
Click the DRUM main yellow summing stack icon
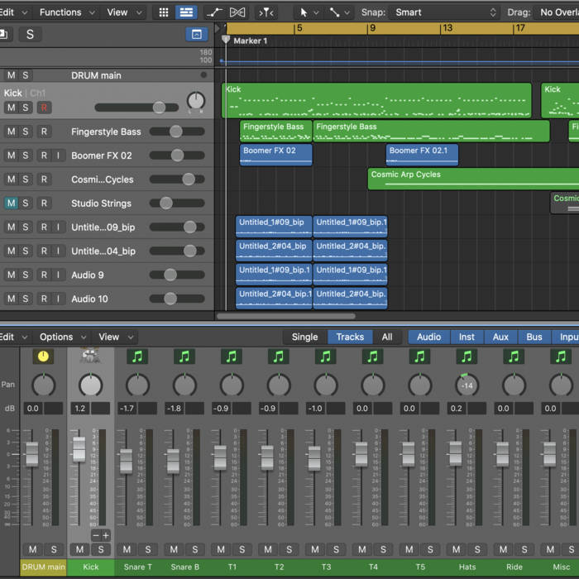[43, 356]
